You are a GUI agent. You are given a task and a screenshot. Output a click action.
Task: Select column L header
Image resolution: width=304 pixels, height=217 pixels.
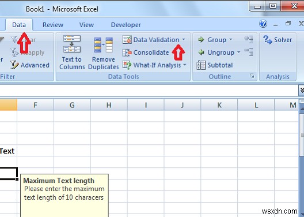[x=256, y=105]
